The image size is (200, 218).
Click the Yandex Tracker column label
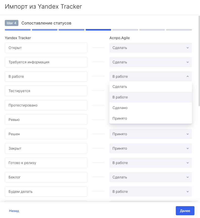coord(18,38)
